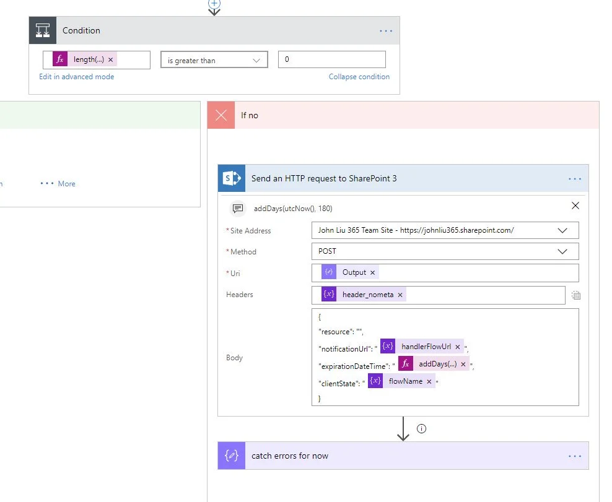The image size is (612, 502).
Task: Click the condition value field containing 0
Action: tap(331, 59)
